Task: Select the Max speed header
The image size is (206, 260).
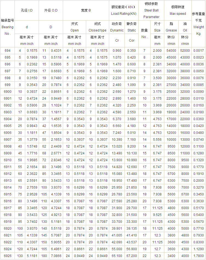Action: coord(178,10)
